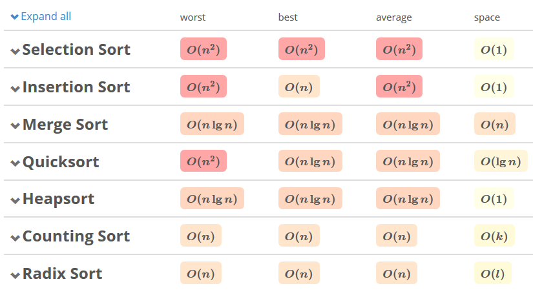Viewport: 533px width, 297px height.
Task: Click the Heapsort heading text
Action: click(58, 199)
